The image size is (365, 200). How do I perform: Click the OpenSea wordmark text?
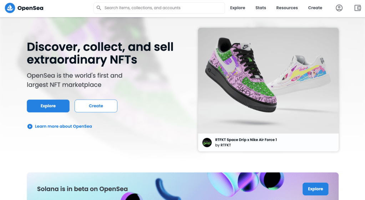click(30, 8)
